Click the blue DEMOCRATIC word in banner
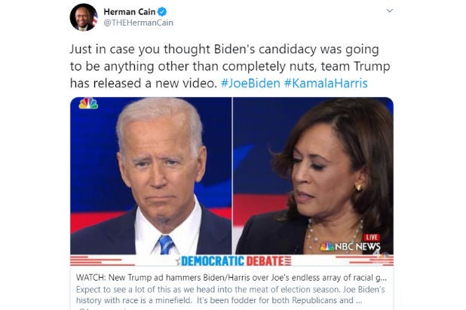This screenshot has width=466, height=310. tap(213, 261)
